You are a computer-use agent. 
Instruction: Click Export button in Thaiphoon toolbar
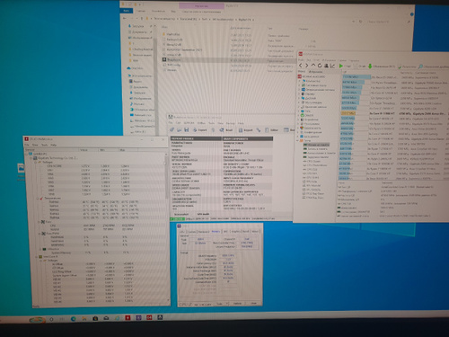tap(200, 130)
